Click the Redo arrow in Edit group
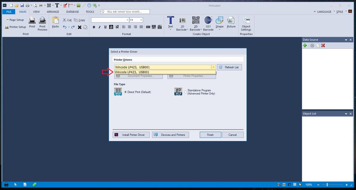356x190 pixels. 73,27
